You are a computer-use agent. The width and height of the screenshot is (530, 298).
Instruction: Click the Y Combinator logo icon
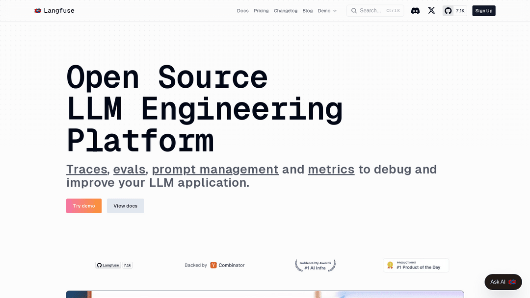[213, 265]
